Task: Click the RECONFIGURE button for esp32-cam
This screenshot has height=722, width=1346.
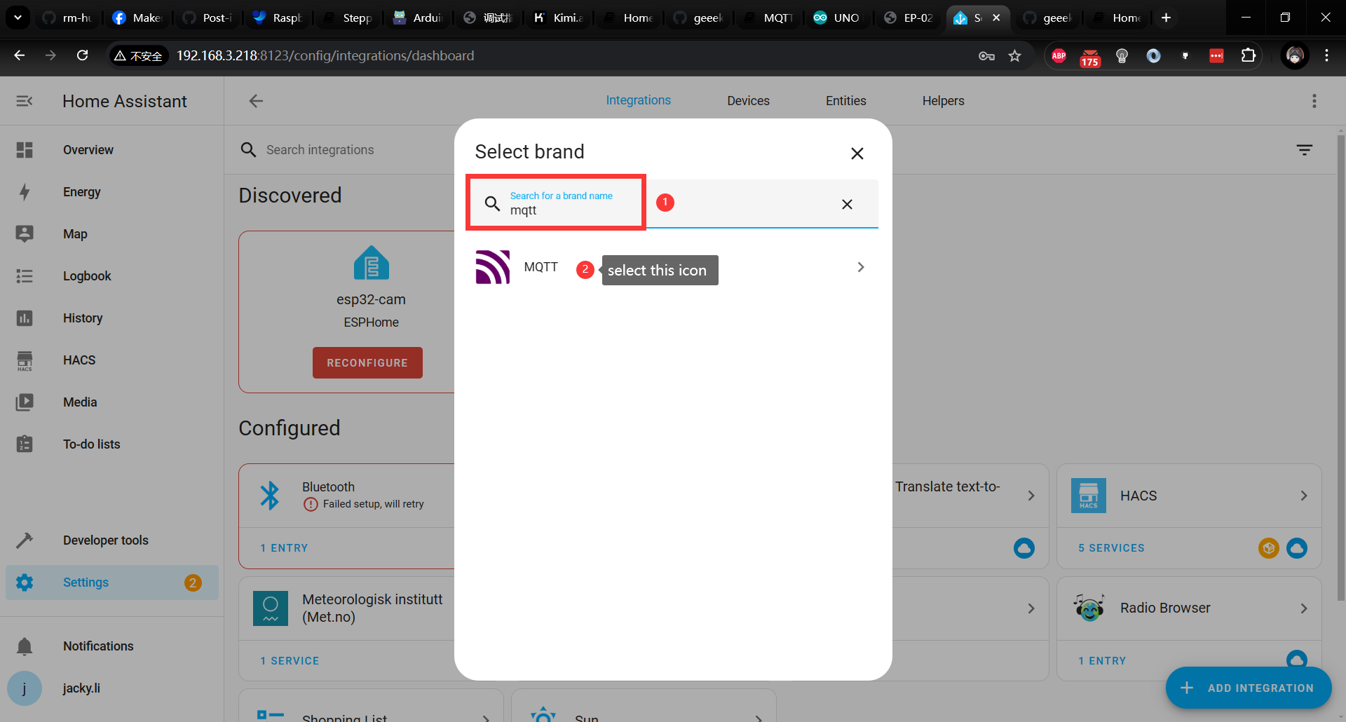Action: 367,363
